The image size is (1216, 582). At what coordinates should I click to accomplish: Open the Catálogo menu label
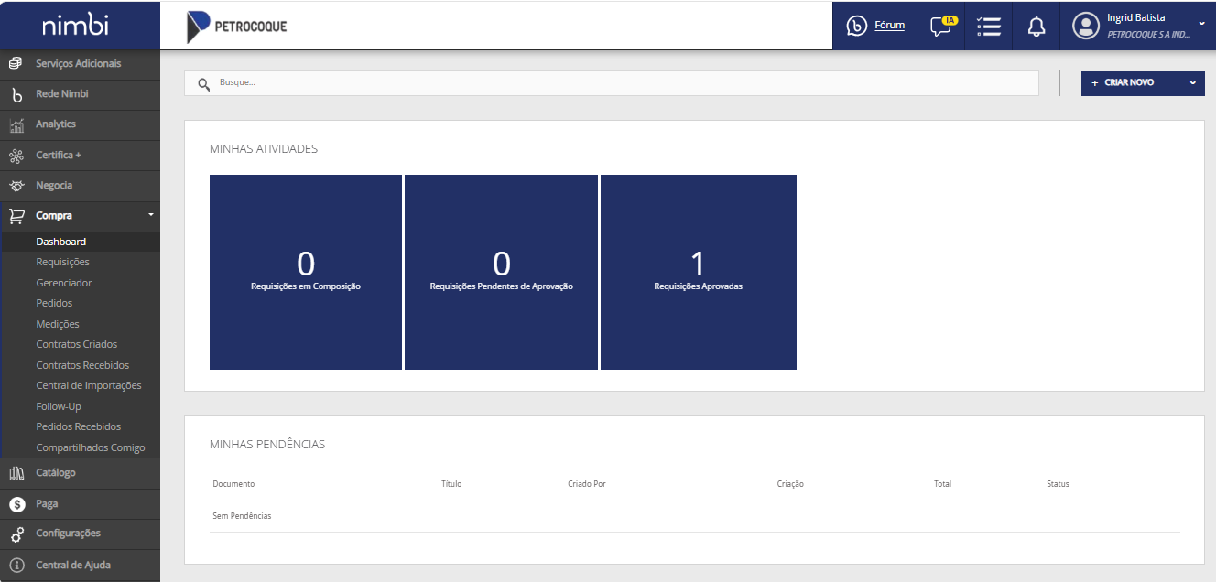click(x=56, y=473)
